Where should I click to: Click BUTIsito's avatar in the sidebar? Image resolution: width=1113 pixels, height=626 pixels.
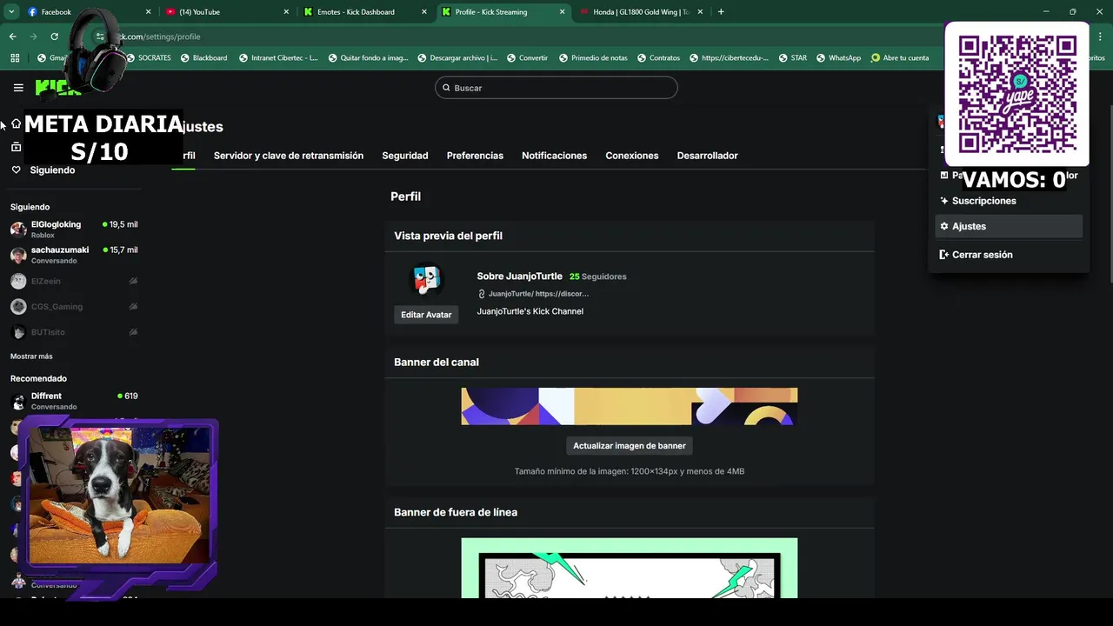tap(18, 332)
